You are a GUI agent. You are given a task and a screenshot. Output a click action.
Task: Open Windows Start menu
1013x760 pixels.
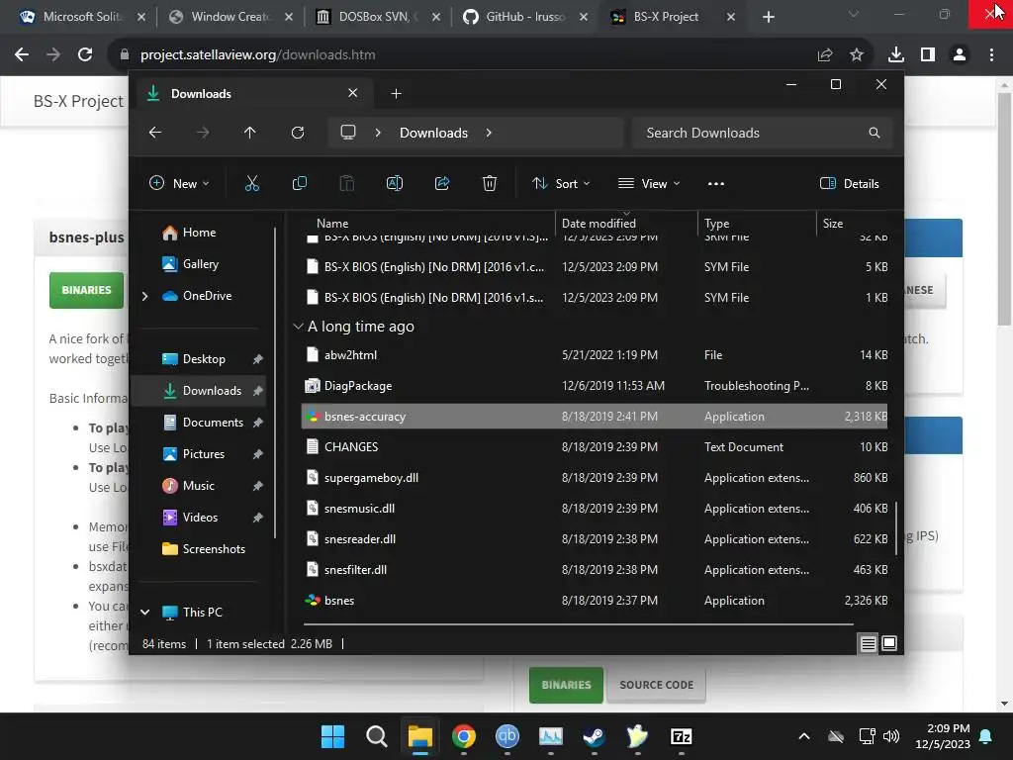tap(332, 736)
